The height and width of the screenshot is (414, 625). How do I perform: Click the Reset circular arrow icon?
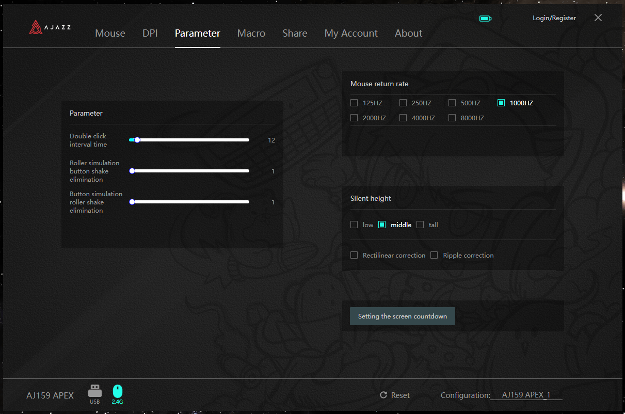click(x=383, y=395)
